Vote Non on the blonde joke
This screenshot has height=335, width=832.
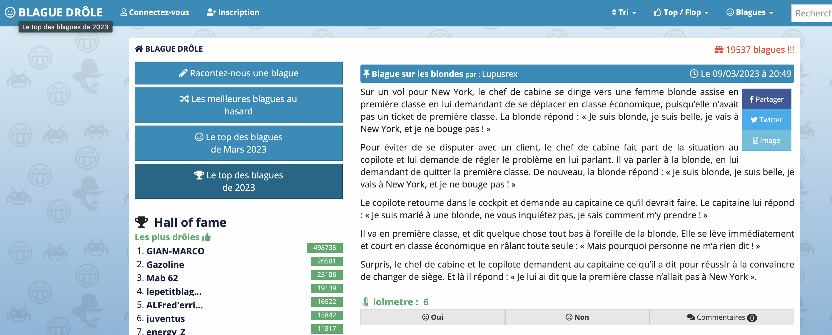(x=577, y=317)
